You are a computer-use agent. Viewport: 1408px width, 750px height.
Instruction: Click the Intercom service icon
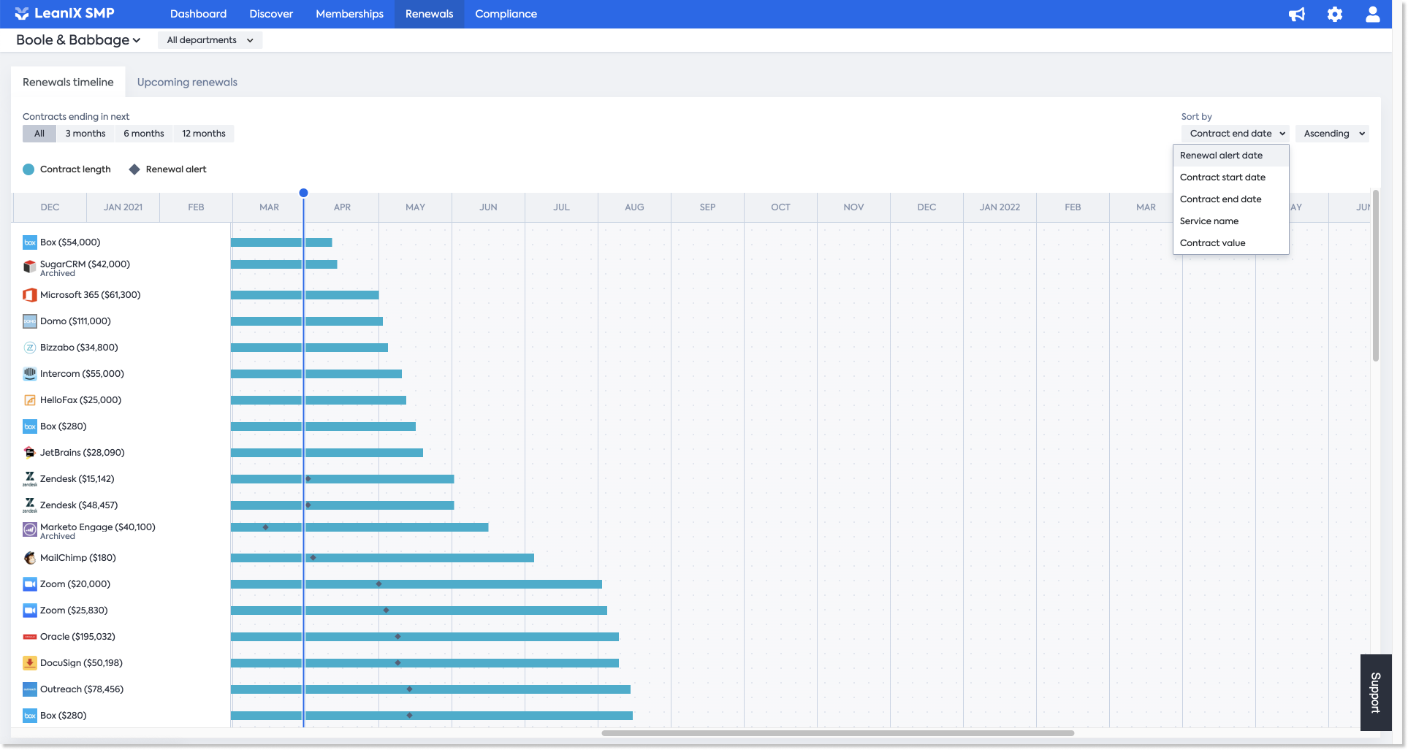point(30,374)
